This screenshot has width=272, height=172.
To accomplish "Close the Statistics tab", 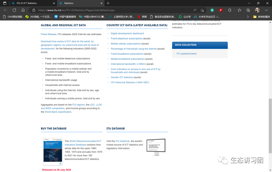I will click(x=102, y=3).
